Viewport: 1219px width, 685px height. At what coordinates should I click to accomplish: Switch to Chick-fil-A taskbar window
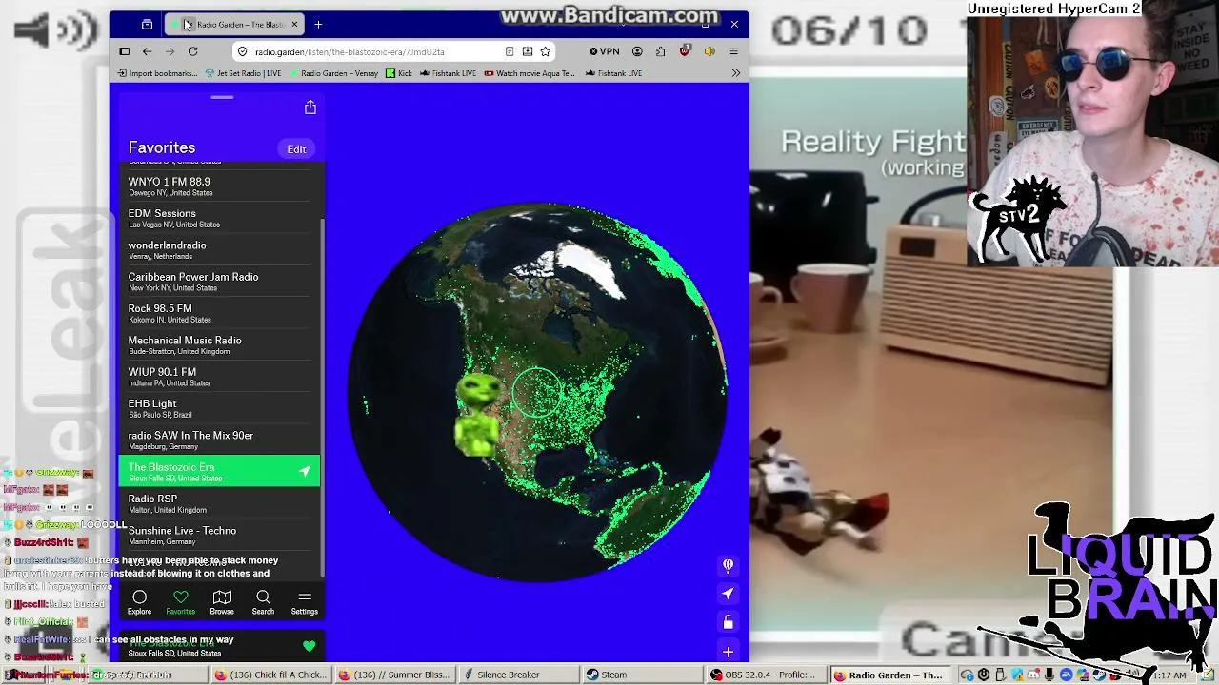[x=270, y=675]
